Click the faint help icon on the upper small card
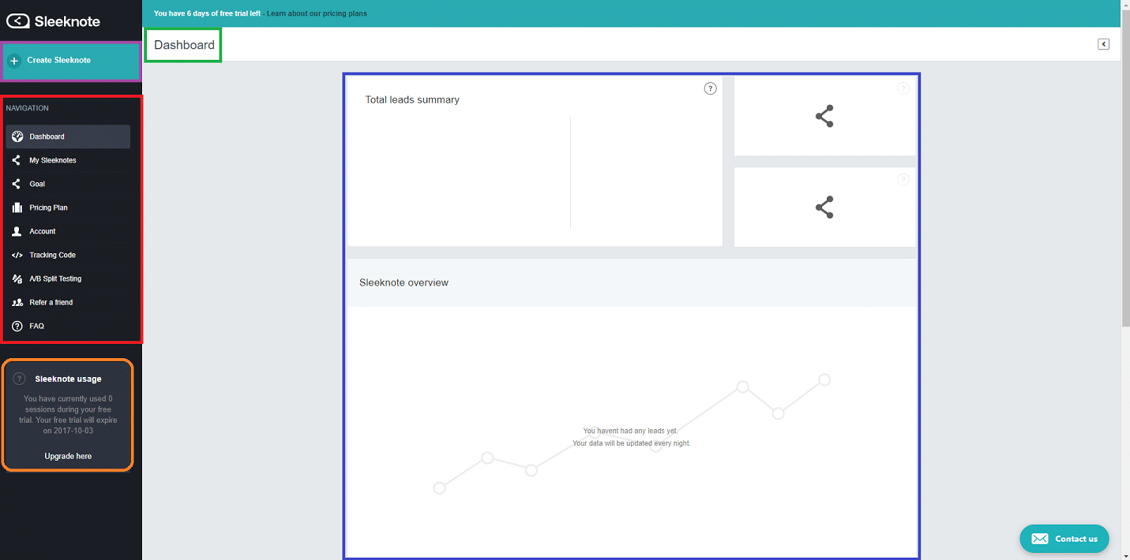 pyautogui.click(x=903, y=88)
